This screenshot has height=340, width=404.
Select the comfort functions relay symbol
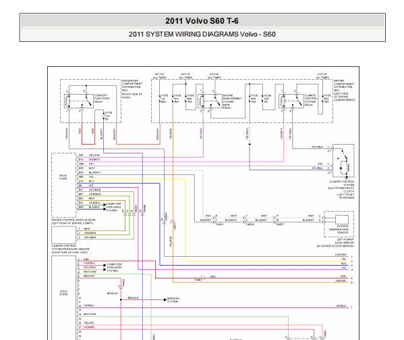[79, 101]
